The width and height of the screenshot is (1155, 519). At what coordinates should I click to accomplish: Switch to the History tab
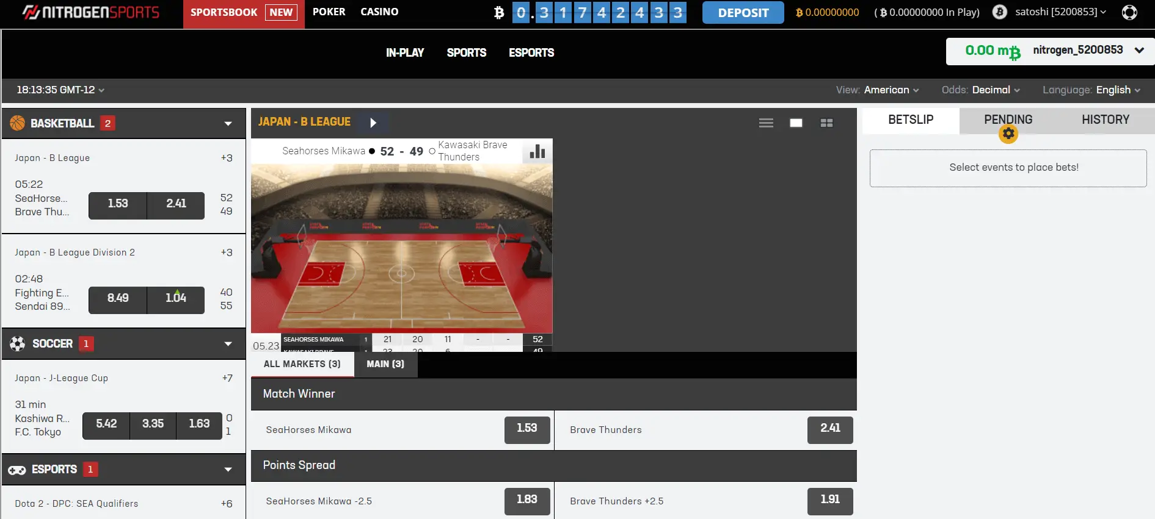[x=1106, y=120]
